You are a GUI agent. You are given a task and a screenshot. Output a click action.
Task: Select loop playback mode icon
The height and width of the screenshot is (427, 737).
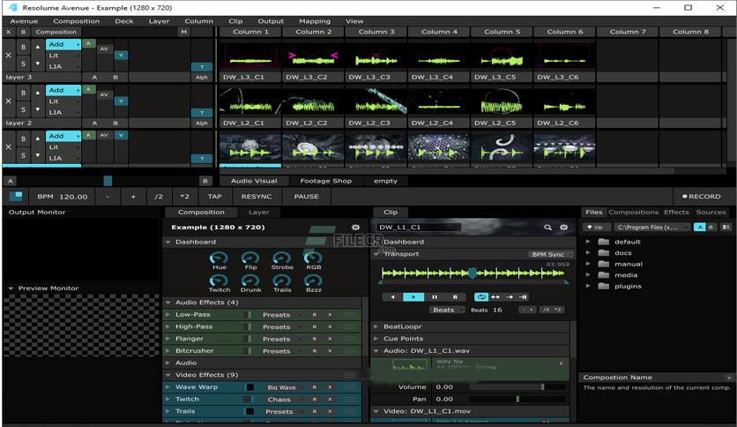pos(480,296)
